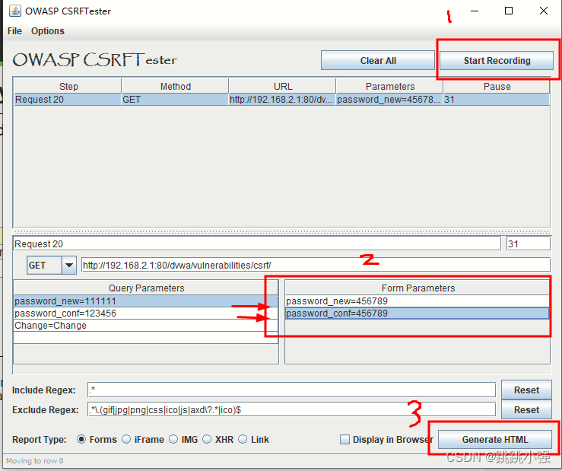Select form parameter password_conf=456789
Image resolution: width=562 pixels, height=471 pixels.
coord(418,313)
